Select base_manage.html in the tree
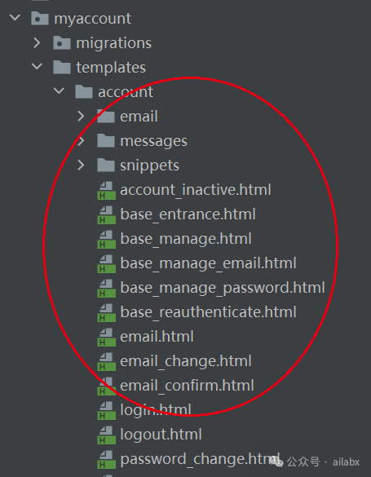Screen dimensions: 371x477 [x=186, y=239]
